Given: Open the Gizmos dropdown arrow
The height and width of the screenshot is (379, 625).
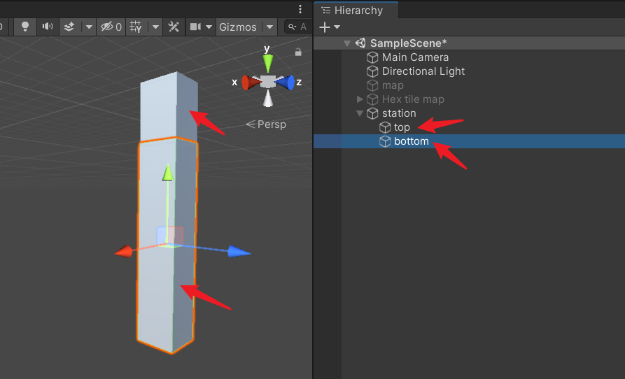Looking at the screenshot, I should [x=270, y=27].
